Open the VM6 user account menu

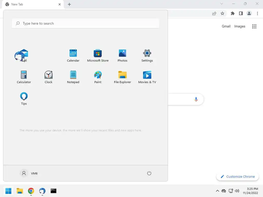(29, 173)
